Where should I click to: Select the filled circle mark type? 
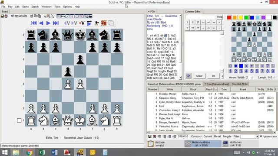coord(235,66)
